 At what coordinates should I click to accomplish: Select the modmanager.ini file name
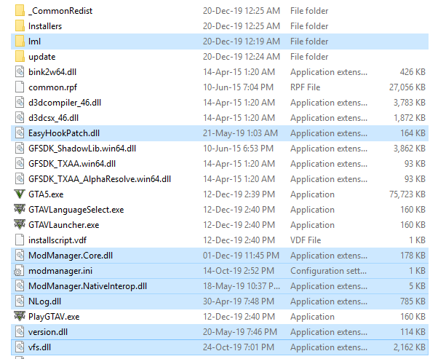tap(60, 271)
